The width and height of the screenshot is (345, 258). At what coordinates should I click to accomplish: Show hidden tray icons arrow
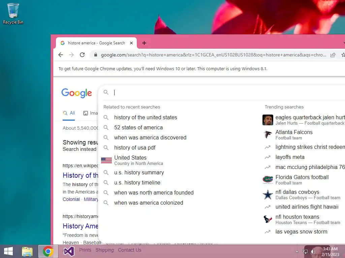coord(297,252)
